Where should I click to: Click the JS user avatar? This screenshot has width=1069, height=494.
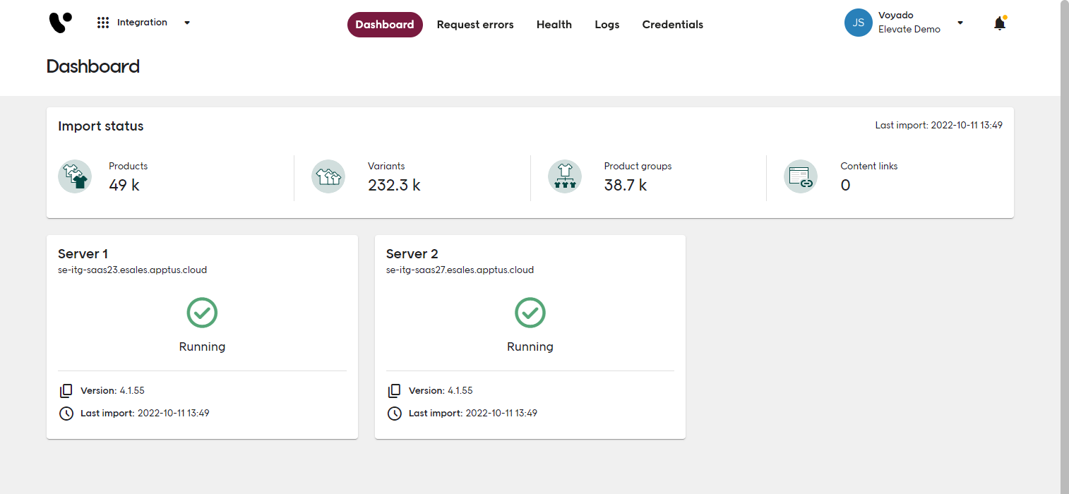click(x=858, y=23)
